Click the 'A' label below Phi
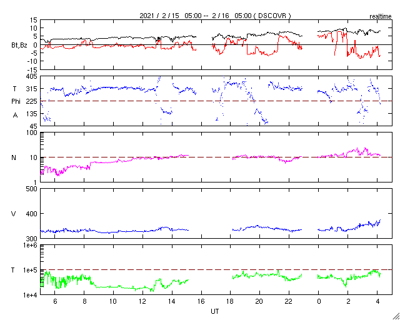400x320 pixels. 15,116
